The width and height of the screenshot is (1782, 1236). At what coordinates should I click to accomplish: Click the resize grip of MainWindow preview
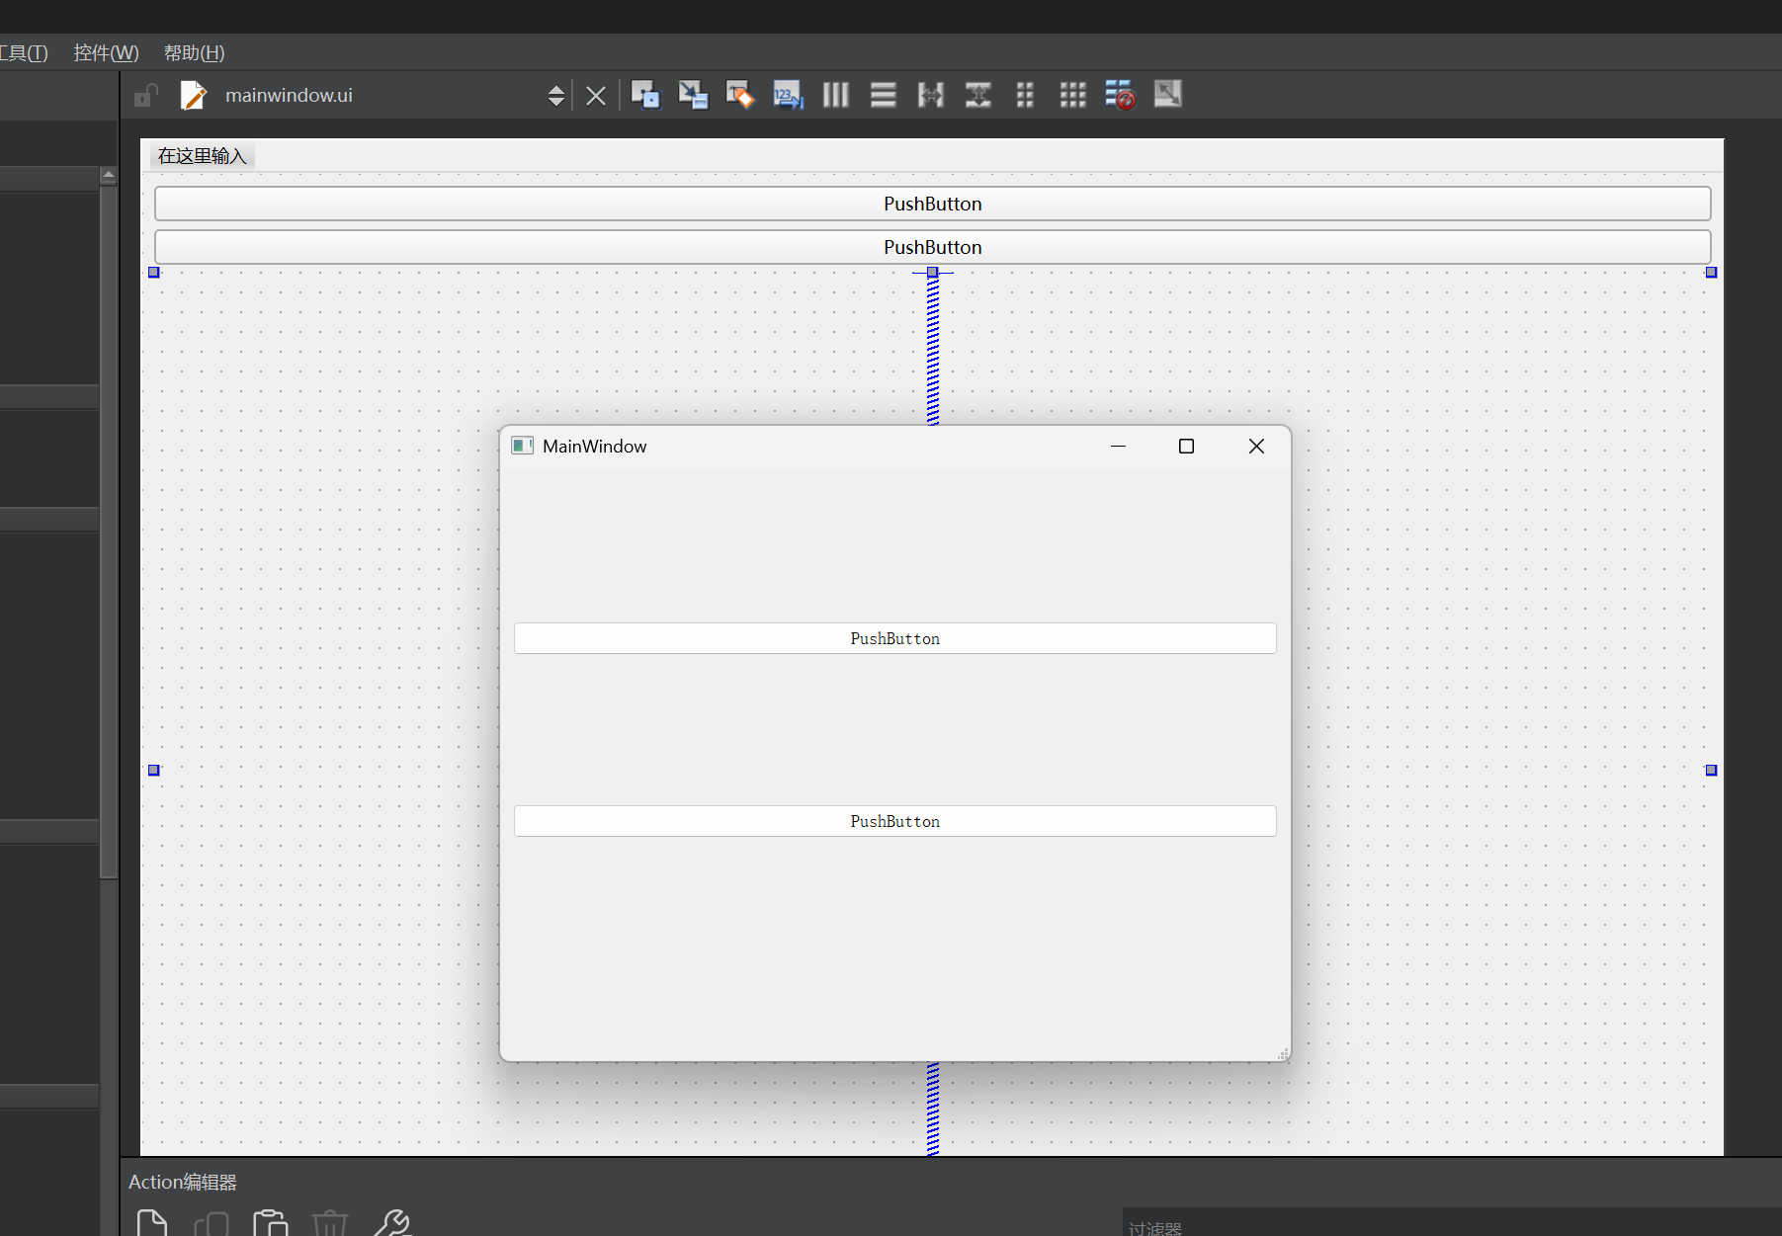click(x=1283, y=1054)
